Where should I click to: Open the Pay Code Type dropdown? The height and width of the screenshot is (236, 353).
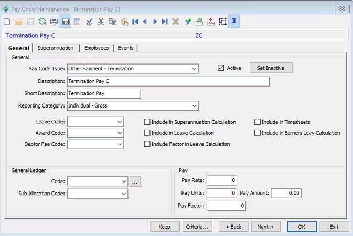pyautogui.click(x=194, y=68)
